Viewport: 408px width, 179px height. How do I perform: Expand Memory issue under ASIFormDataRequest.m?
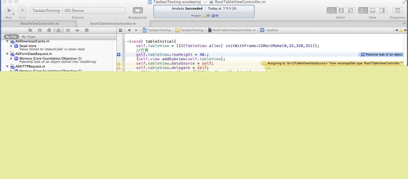(x=11, y=58)
